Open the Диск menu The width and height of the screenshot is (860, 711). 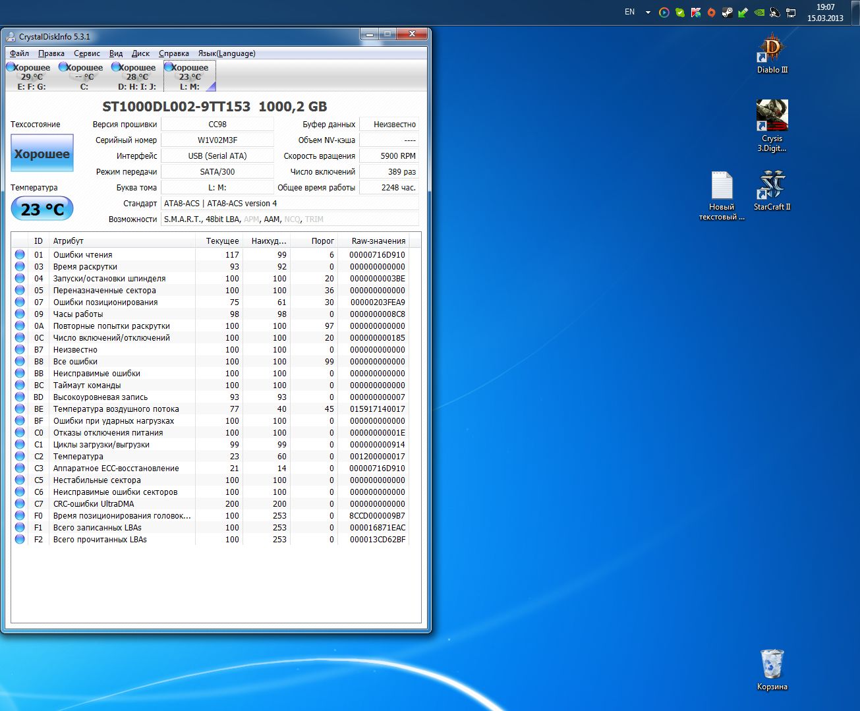[x=140, y=53]
